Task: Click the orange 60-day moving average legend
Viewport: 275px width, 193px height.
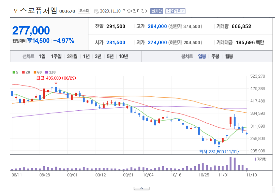Action: (38, 72)
